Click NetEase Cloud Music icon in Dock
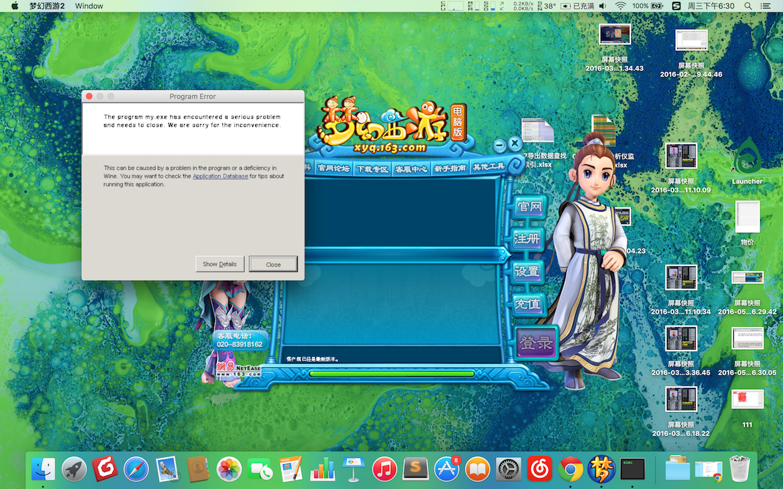 click(539, 470)
